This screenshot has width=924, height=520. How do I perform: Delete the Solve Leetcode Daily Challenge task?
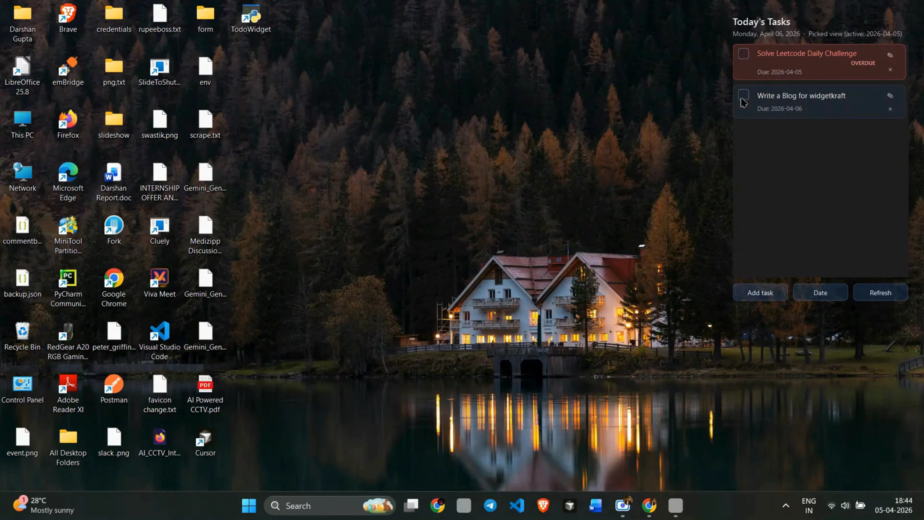tap(890, 70)
